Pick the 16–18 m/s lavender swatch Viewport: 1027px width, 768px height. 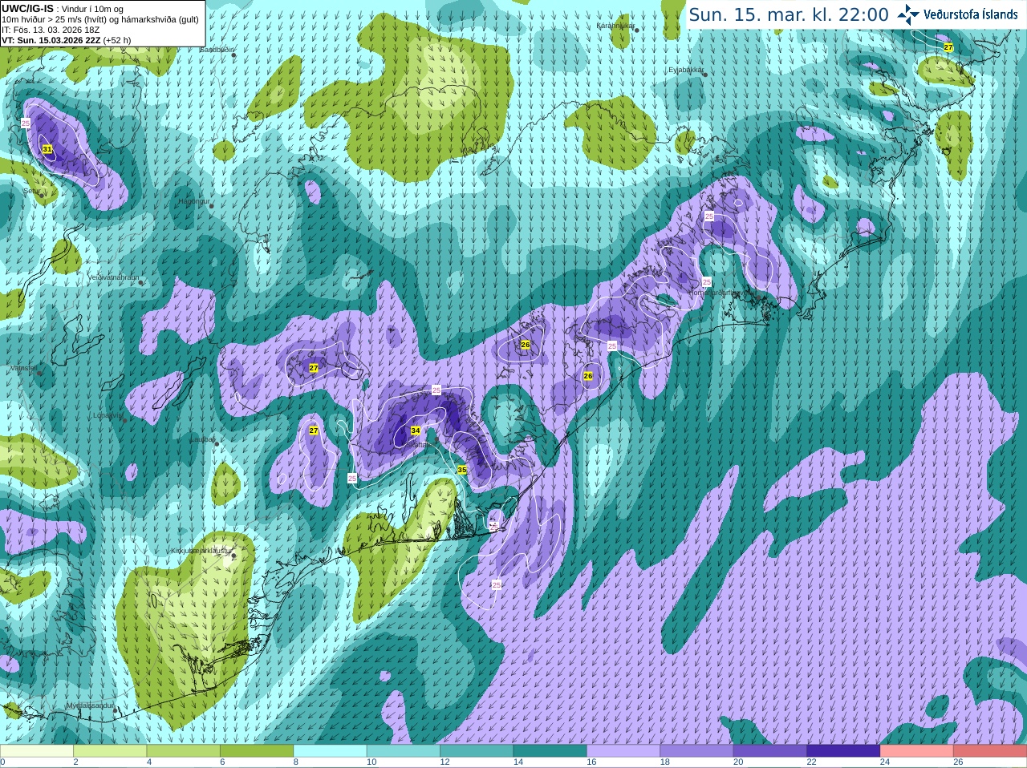pyautogui.click(x=623, y=751)
